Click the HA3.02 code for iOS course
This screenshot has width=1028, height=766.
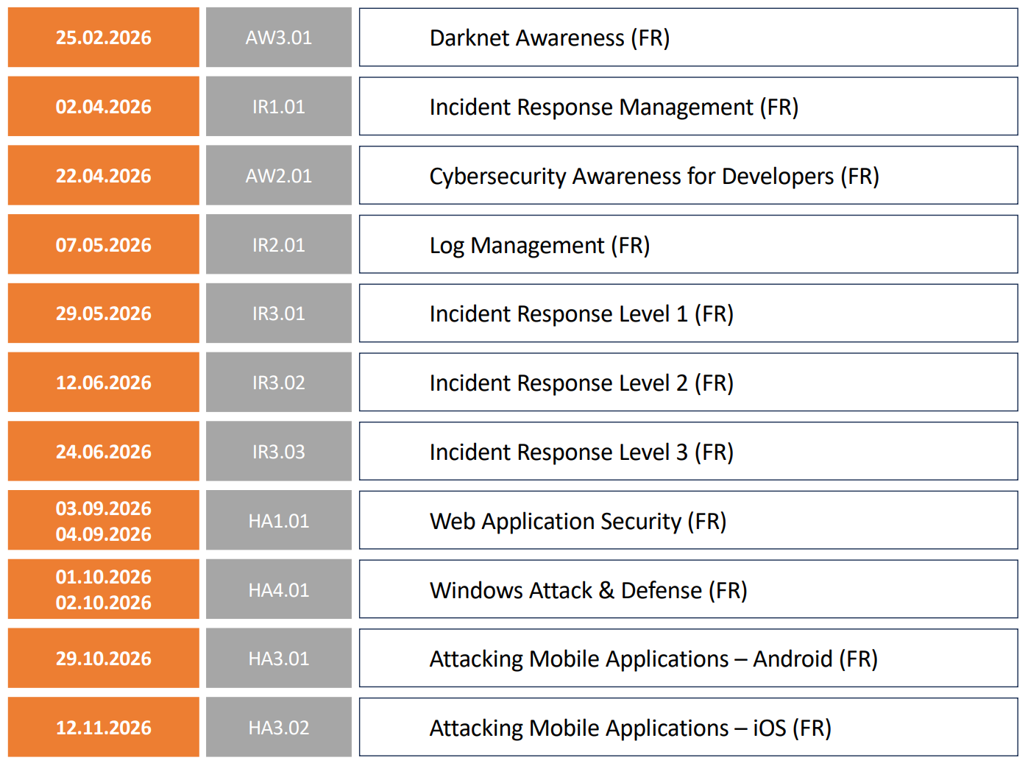278,728
